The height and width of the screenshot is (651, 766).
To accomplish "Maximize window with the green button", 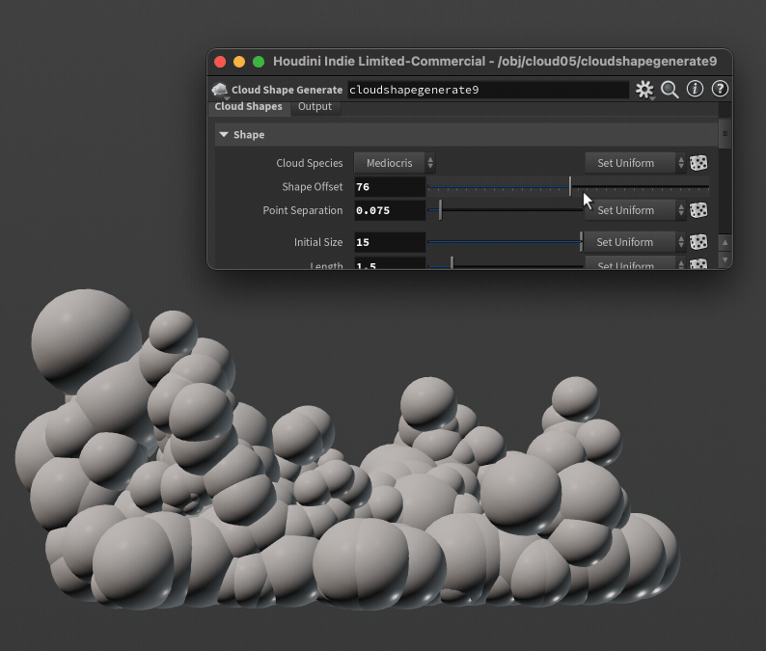I will pos(259,62).
